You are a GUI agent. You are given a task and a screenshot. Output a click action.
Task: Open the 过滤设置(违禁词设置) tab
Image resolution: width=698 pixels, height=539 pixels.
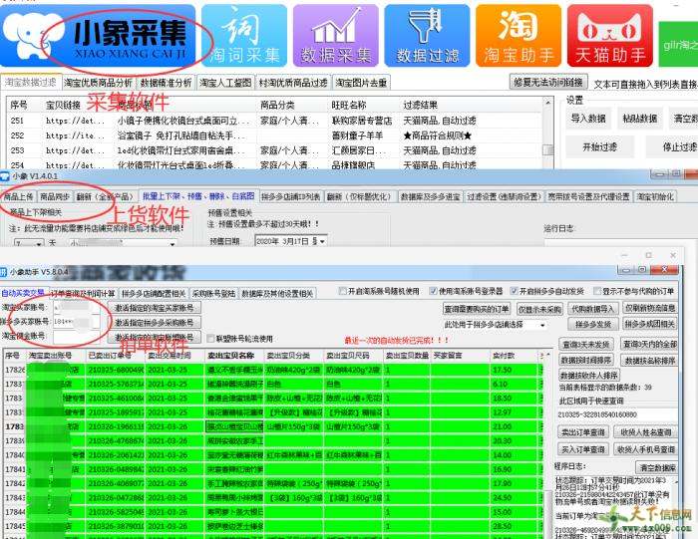pyautogui.click(x=505, y=196)
